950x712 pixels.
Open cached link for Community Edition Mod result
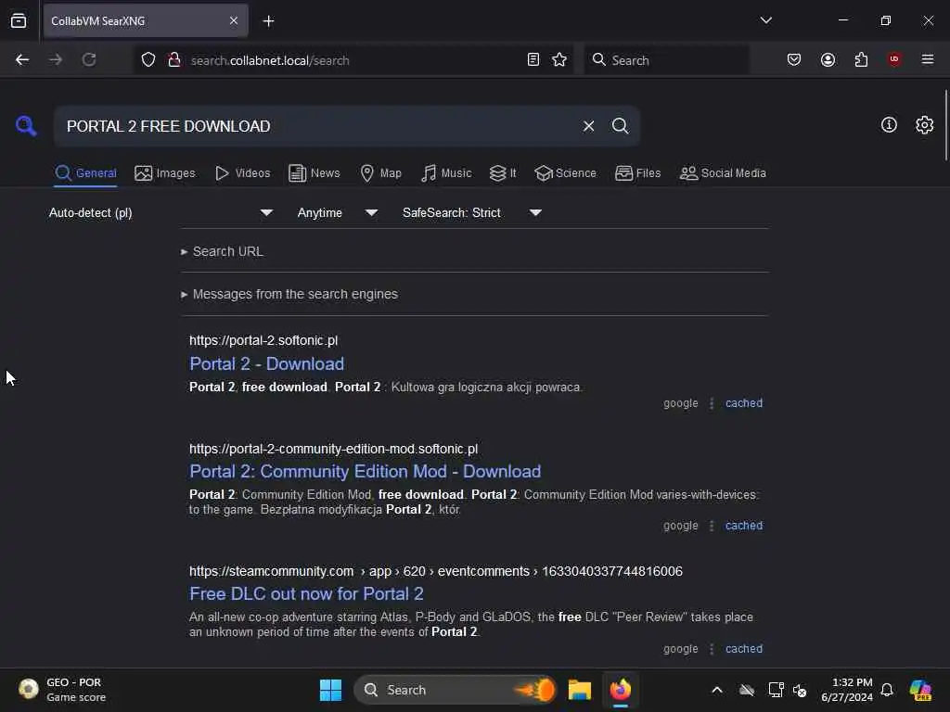tap(743, 526)
